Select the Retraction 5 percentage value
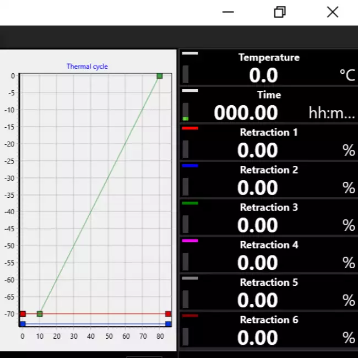This screenshot has height=358, width=358. [257, 300]
